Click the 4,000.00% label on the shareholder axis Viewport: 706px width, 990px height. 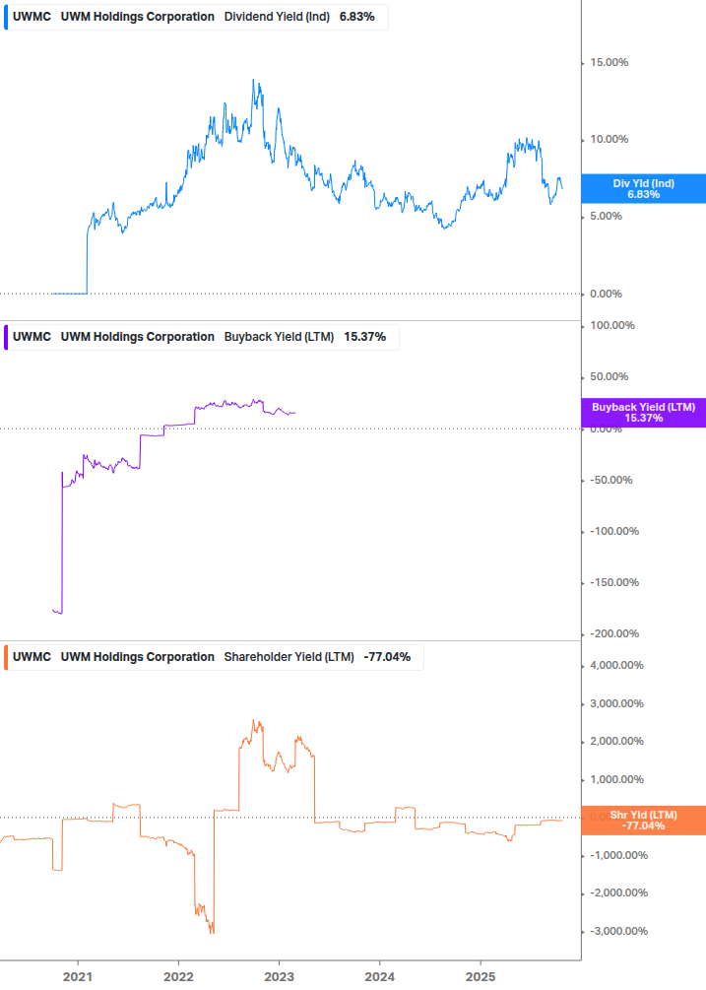click(616, 666)
